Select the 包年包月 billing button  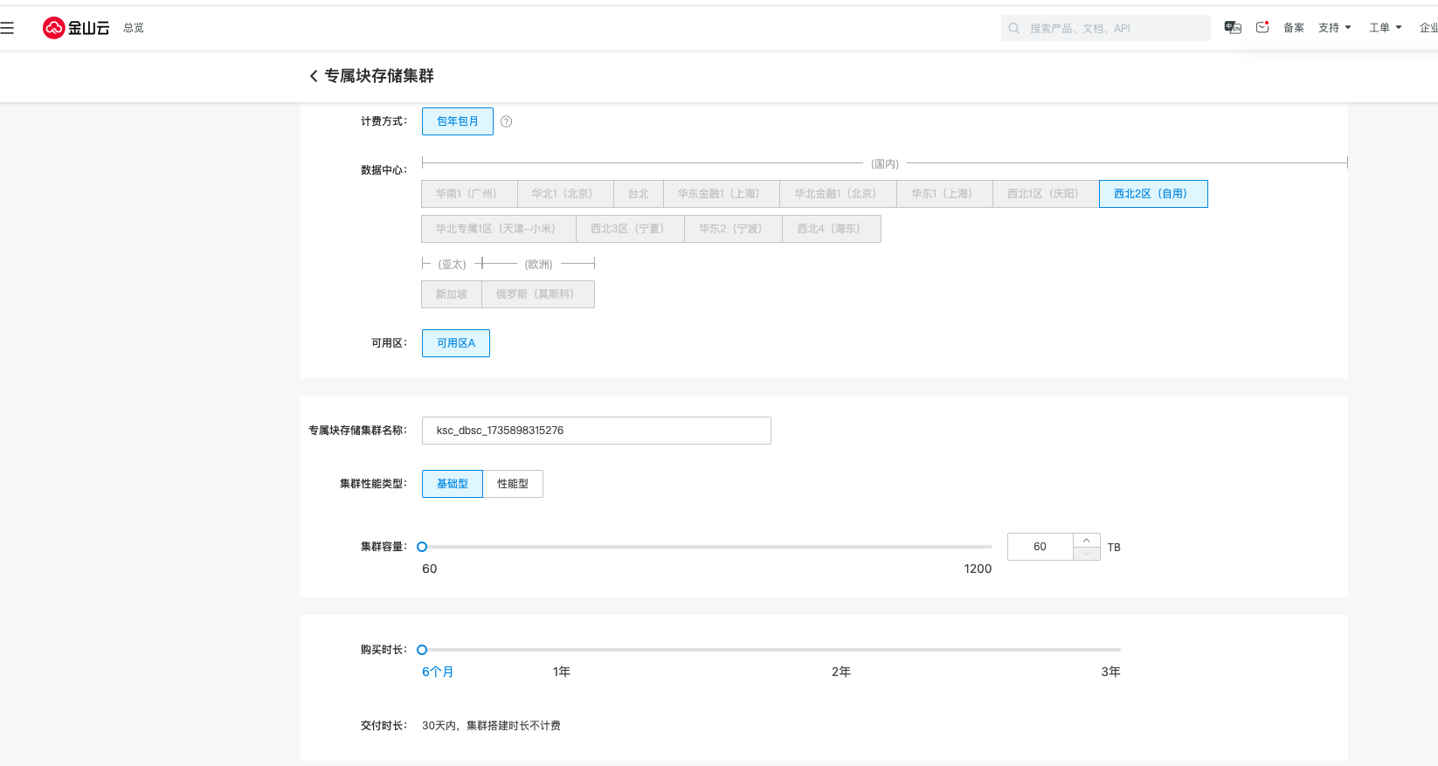click(457, 121)
